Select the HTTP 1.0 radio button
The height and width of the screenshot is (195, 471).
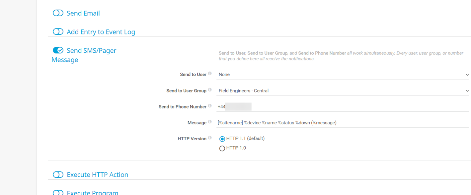coord(222,148)
